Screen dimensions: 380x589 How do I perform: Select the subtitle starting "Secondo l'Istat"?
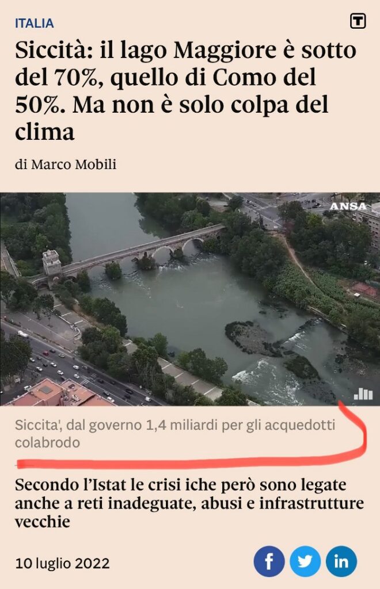pyautogui.click(x=189, y=503)
